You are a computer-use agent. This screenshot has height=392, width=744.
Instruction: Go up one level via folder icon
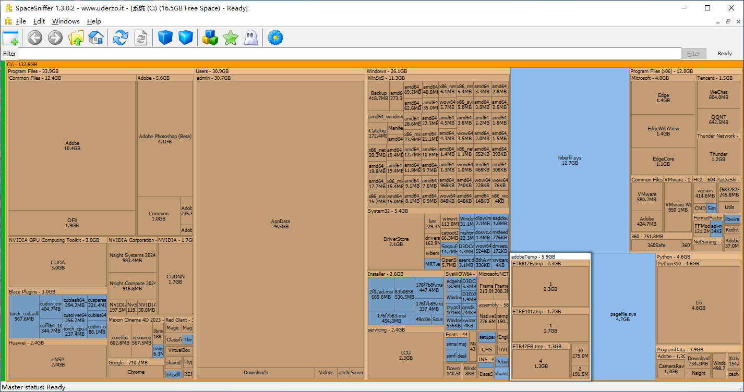[76, 38]
